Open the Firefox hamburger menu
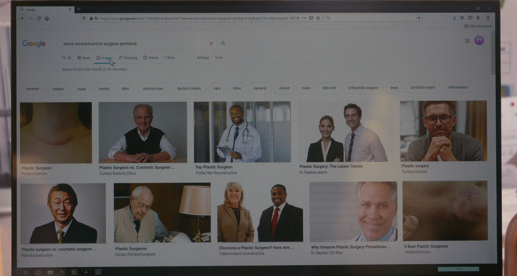The height and width of the screenshot is (276, 517). (488, 18)
